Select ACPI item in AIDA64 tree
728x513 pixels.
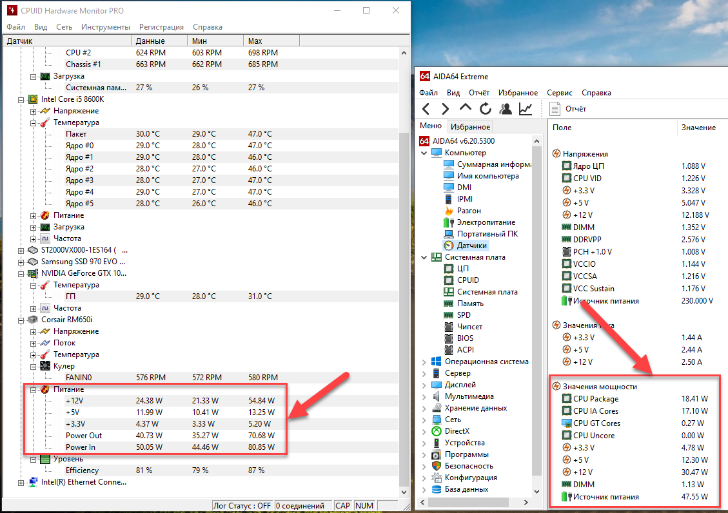pyautogui.click(x=459, y=350)
